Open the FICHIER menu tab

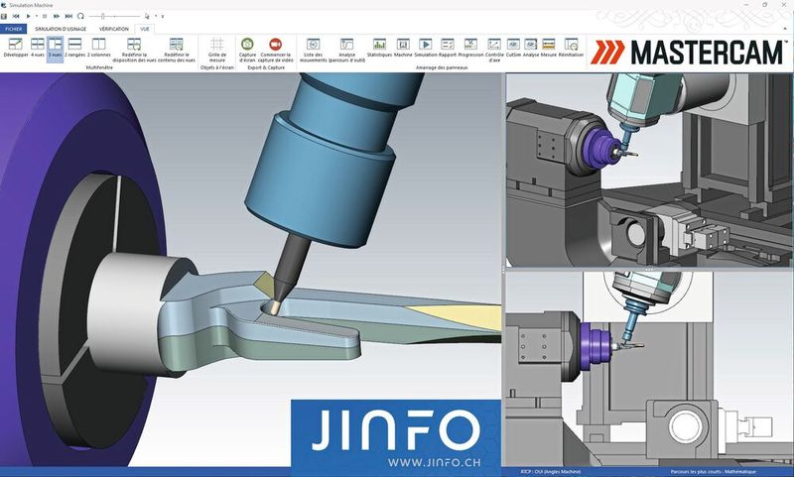tap(14, 29)
